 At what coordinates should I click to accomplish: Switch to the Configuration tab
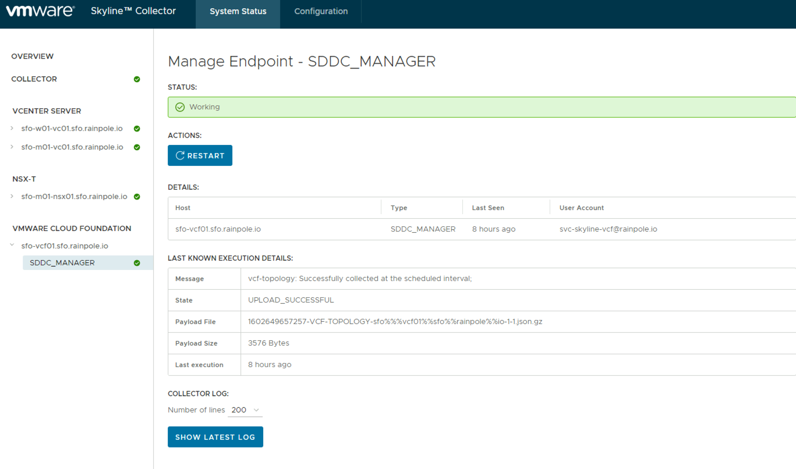coord(321,12)
